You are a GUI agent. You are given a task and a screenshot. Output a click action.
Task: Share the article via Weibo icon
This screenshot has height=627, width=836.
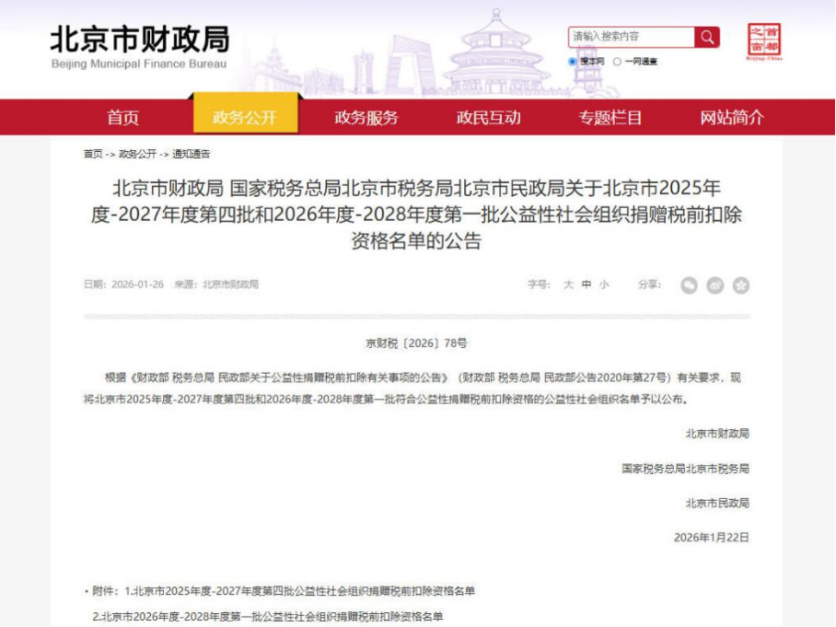(x=714, y=285)
